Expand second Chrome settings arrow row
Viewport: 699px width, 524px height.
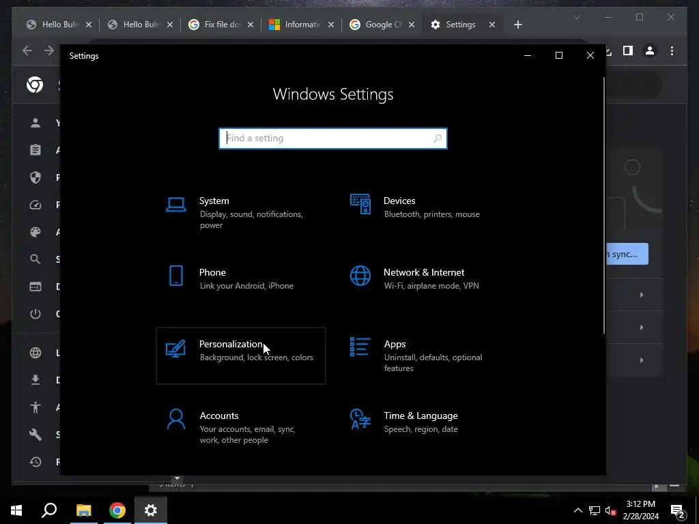pyautogui.click(x=642, y=327)
